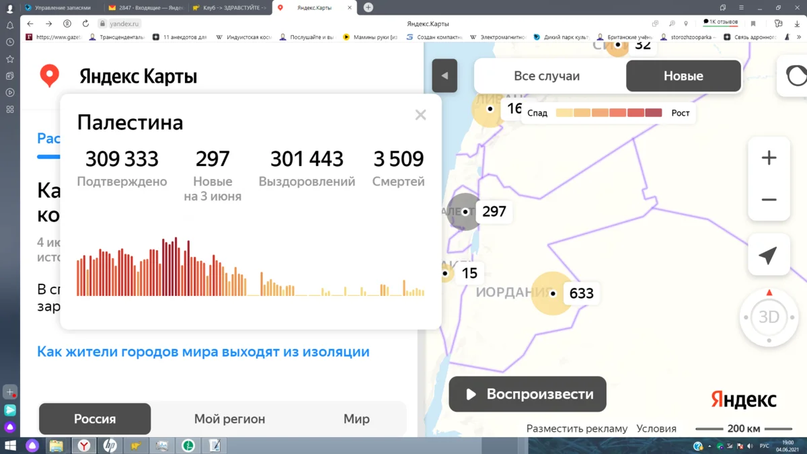Select the Иордания map marker showing 633
The image size is (807, 454).
pyautogui.click(x=552, y=293)
